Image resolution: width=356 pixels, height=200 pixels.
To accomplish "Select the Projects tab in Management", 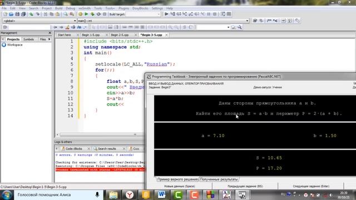I will coord(13,39).
